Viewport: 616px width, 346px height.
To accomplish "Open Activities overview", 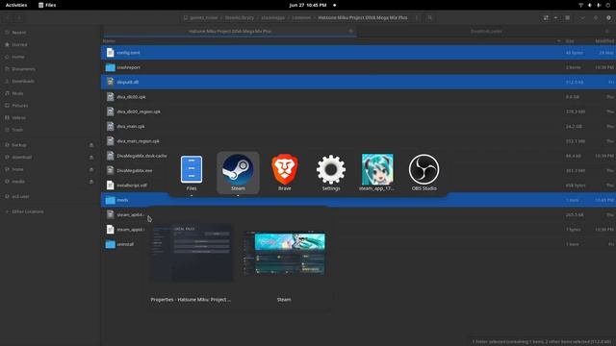I will (16, 5).
